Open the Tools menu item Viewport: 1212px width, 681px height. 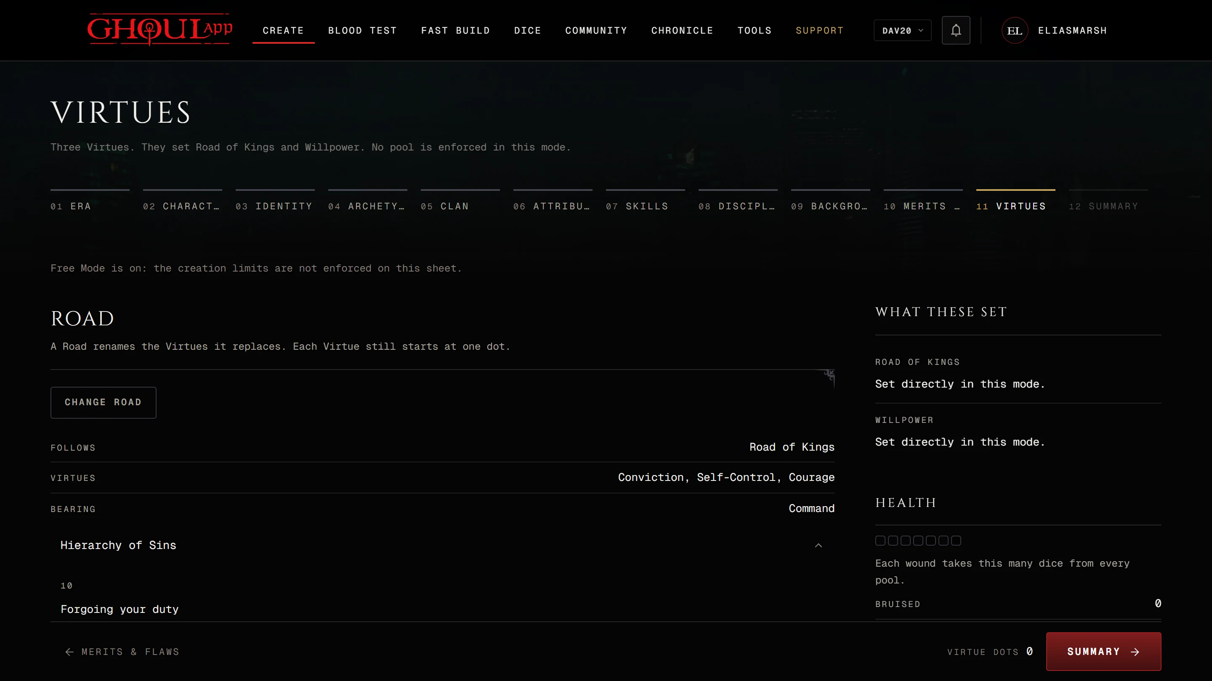coord(754,31)
